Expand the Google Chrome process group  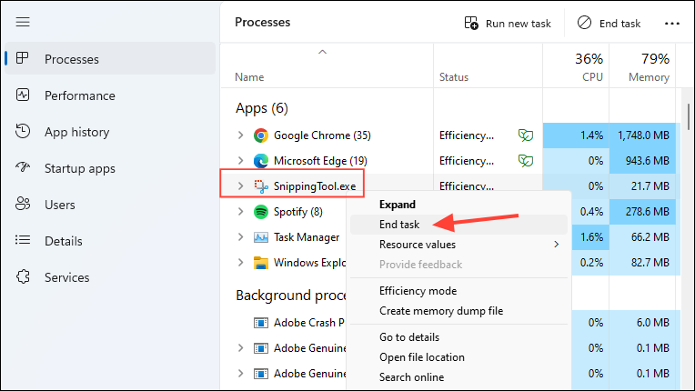pos(240,135)
